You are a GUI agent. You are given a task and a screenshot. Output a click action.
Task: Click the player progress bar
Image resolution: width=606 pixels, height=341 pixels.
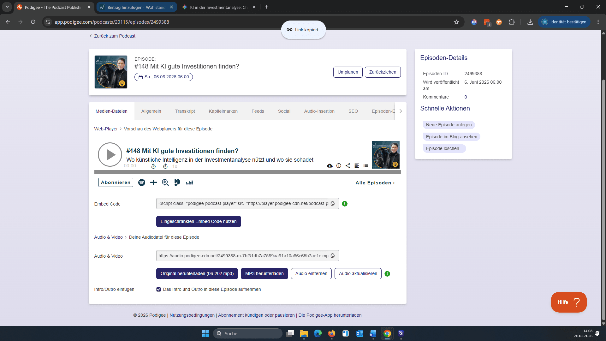tap(247, 172)
